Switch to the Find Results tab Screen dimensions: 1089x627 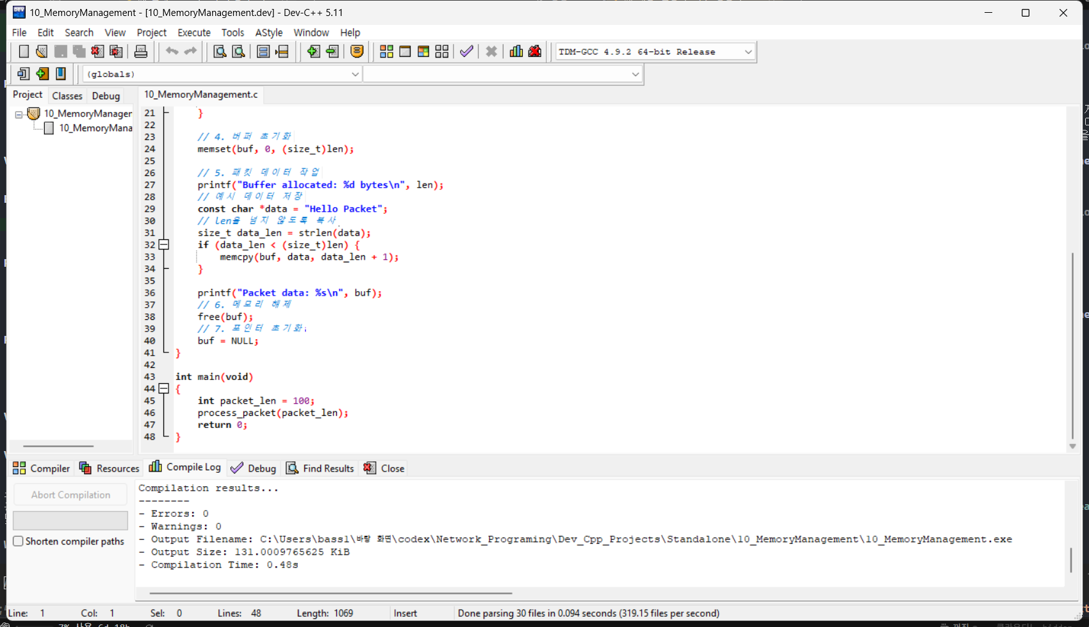[320, 468]
